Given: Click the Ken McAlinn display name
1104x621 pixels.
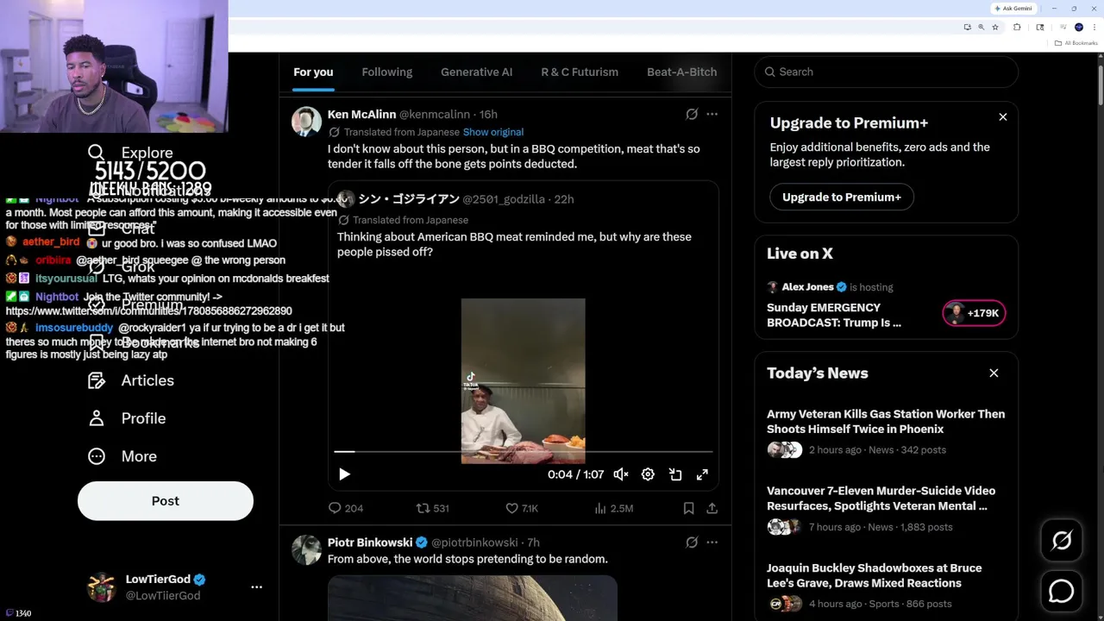Looking at the screenshot, I should (362, 114).
